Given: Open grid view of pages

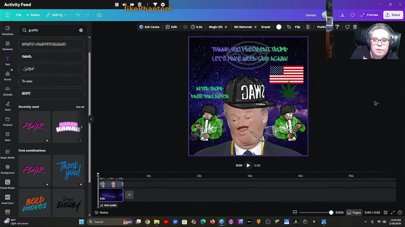Looking at the screenshot, I should point(386,212).
